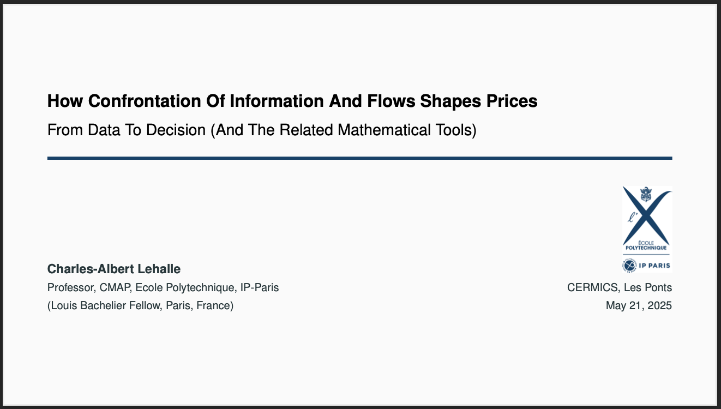
Task: Select From Data To Decision subtitle text
Action: 127,131
